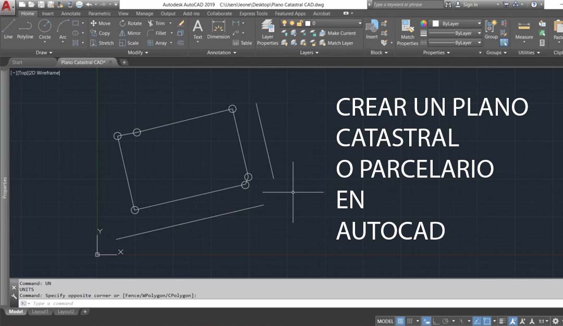Open annotation scale 1:1 dropdown

pyautogui.click(x=544, y=321)
